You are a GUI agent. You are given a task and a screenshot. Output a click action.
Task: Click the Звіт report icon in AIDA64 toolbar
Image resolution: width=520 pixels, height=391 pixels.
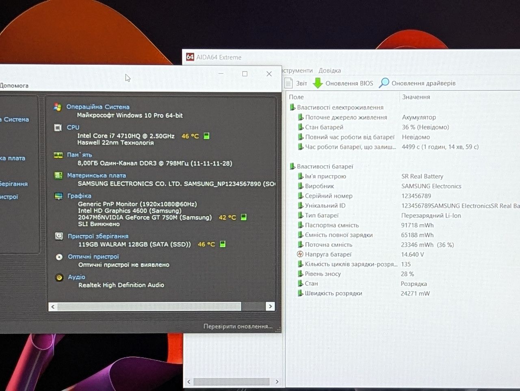tap(288, 83)
